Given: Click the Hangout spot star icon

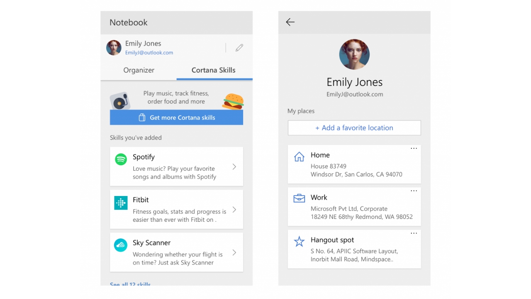Looking at the screenshot, I should pos(299,241).
